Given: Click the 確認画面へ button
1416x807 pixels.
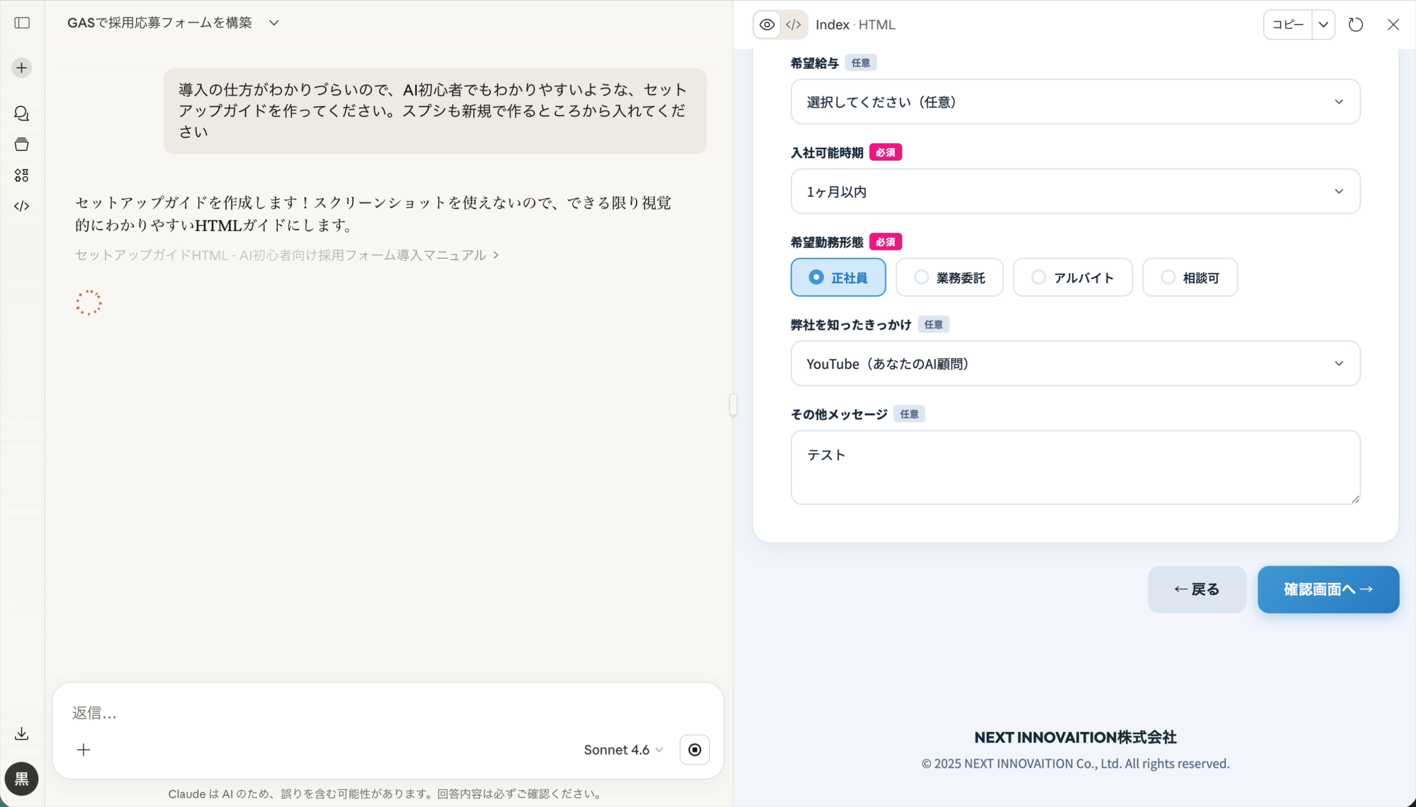Looking at the screenshot, I should pyautogui.click(x=1328, y=589).
